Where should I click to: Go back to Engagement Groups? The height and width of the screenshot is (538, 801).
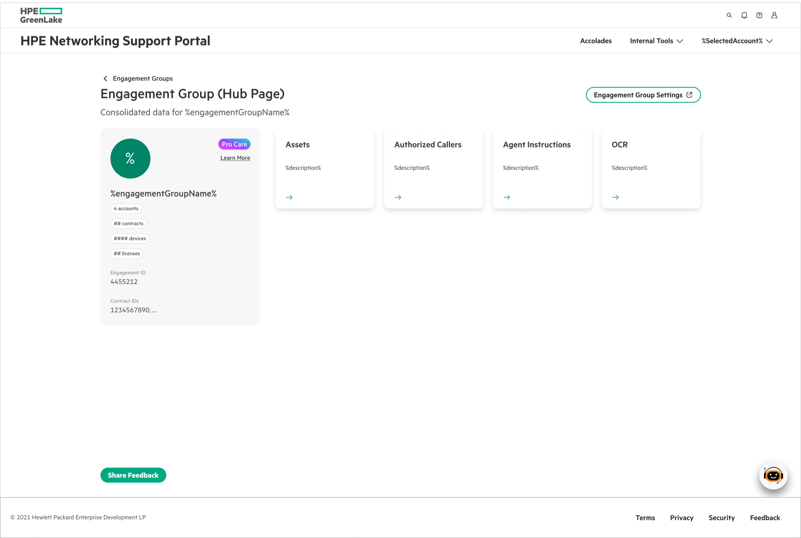(138, 78)
